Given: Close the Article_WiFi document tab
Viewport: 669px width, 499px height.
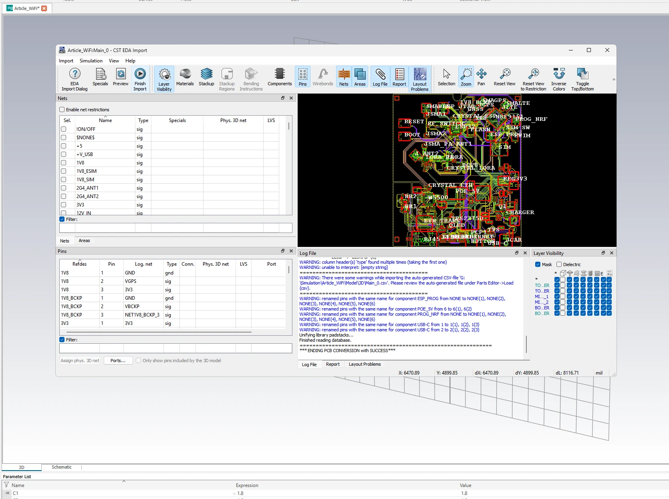Looking at the screenshot, I should click(44, 8).
